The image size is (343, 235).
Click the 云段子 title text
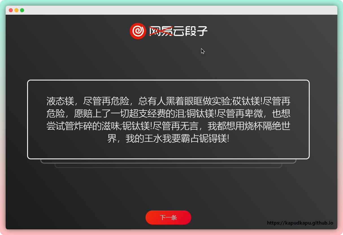[190, 31]
